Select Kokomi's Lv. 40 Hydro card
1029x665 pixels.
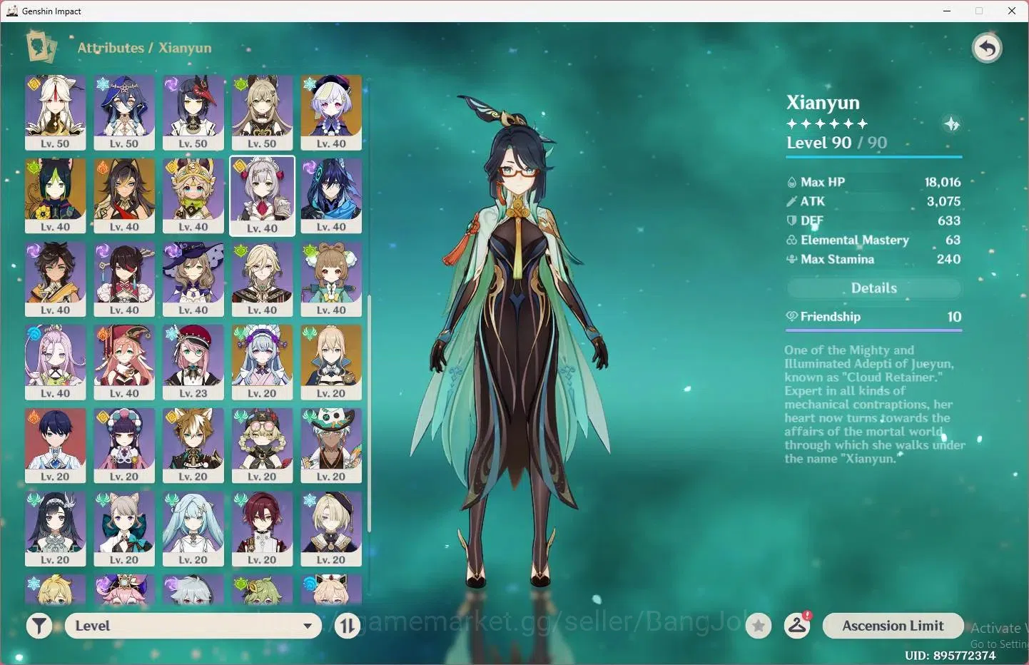tap(55, 362)
